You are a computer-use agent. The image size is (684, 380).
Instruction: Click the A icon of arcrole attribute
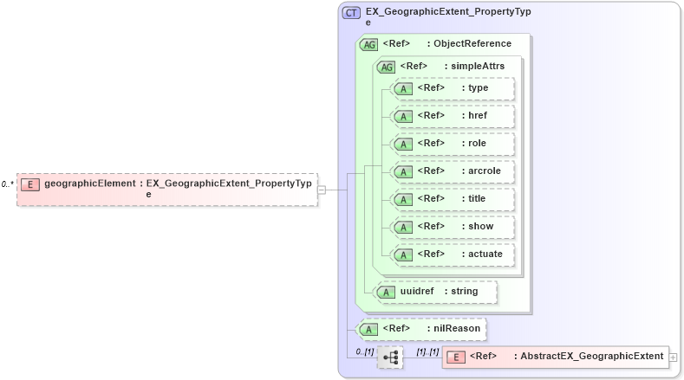click(403, 172)
